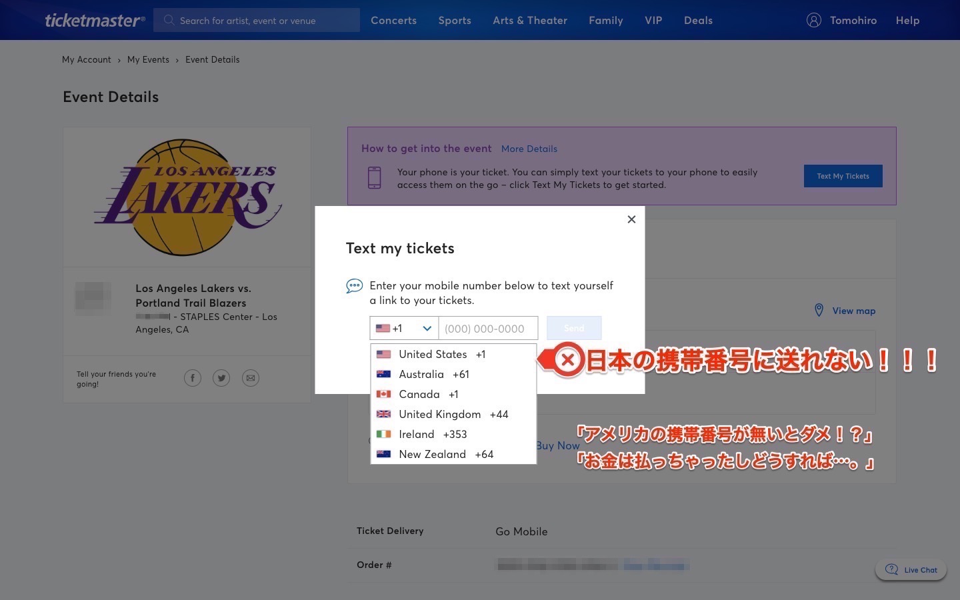Click the Go Mobile ticket delivery value
This screenshot has height=600, width=960.
[x=521, y=531]
